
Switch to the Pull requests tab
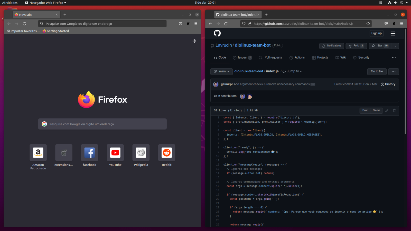click(x=270, y=57)
